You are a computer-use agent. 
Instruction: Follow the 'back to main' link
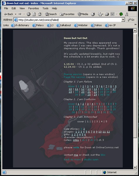click(x=72, y=159)
